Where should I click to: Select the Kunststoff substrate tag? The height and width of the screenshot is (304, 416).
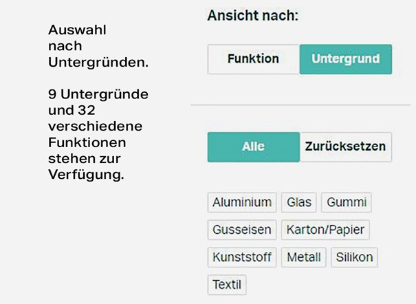[x=242, y=257]
